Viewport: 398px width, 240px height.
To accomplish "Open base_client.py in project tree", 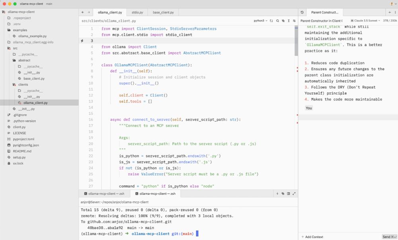I will click(34, 79).
